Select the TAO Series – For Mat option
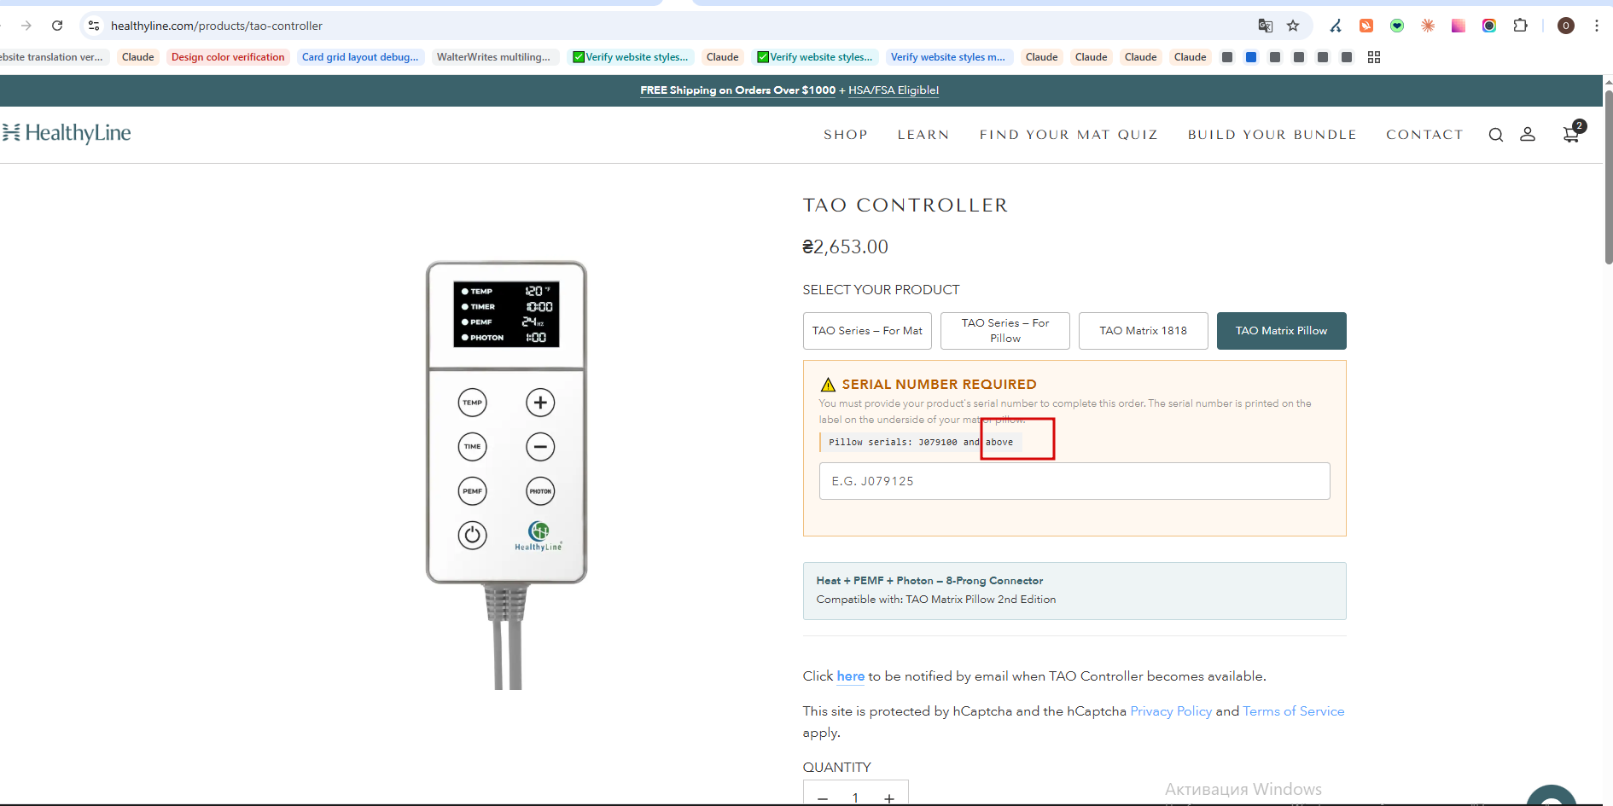The height and width of the screenshot is (806, 1613). 867,331
